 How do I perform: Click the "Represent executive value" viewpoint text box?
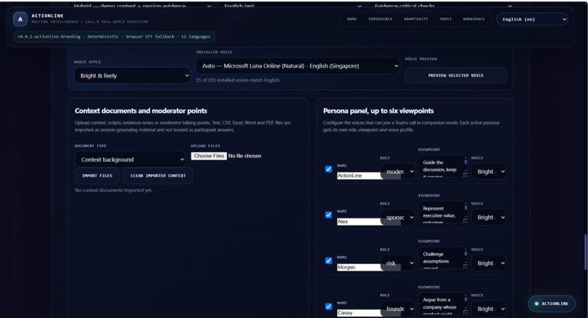444,212
